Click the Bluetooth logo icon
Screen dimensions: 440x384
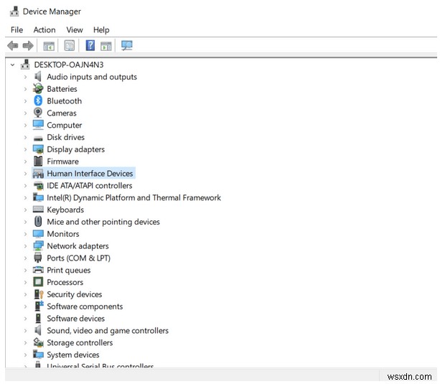[38, 100]
